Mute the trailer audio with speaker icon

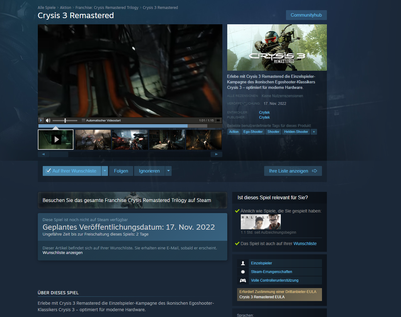[x=48, y=120]
